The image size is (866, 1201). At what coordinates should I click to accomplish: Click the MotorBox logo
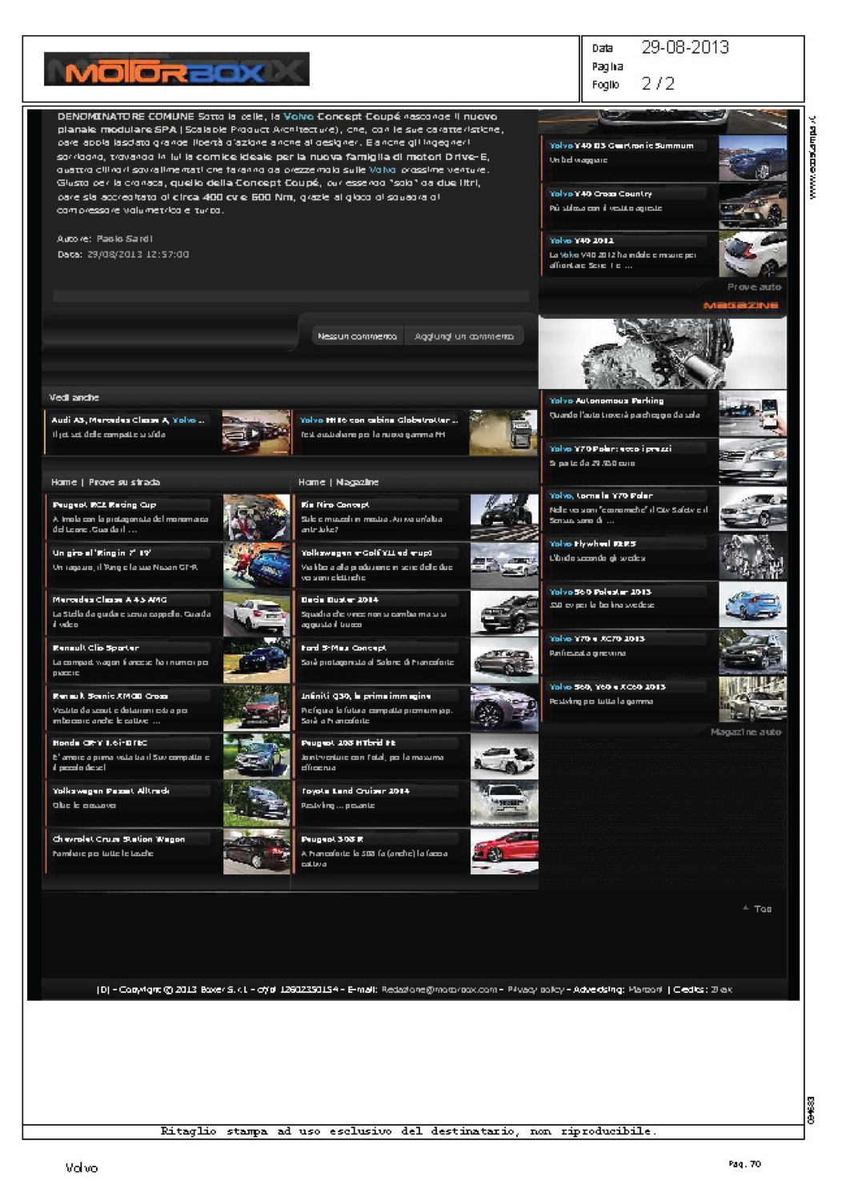point(177,70)
